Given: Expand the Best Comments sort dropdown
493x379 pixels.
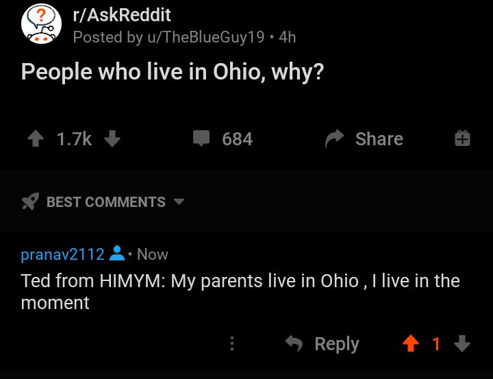Looking at the screenshot, I should click(179, 201).
